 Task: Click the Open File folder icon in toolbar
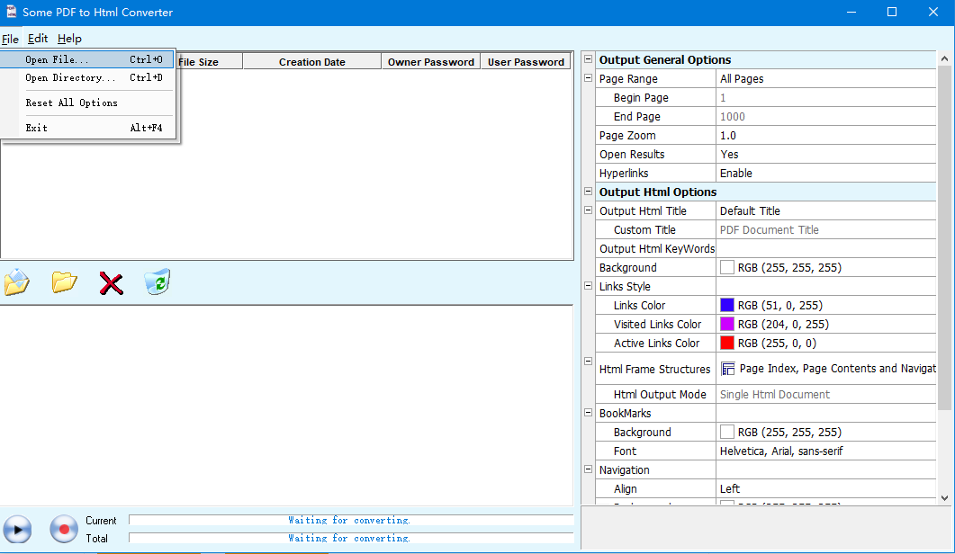tap(17, 281)
